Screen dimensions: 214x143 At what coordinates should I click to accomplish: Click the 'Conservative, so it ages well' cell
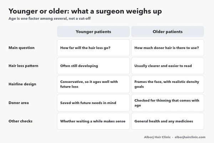tap(93, 84)
